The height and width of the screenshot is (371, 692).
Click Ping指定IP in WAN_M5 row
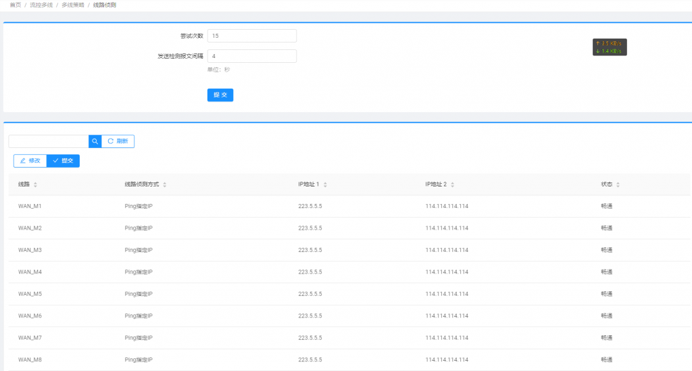(139, 294)
